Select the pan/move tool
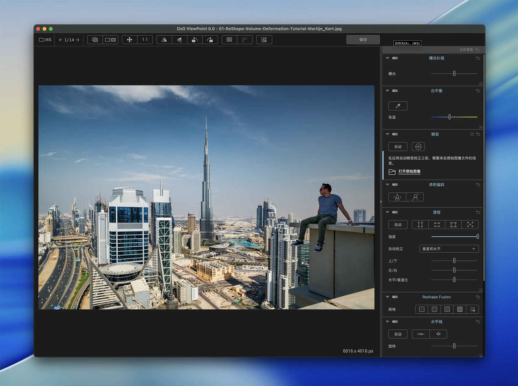The height and width of the screenshot is (386, 518). click(x=129, y=40)
